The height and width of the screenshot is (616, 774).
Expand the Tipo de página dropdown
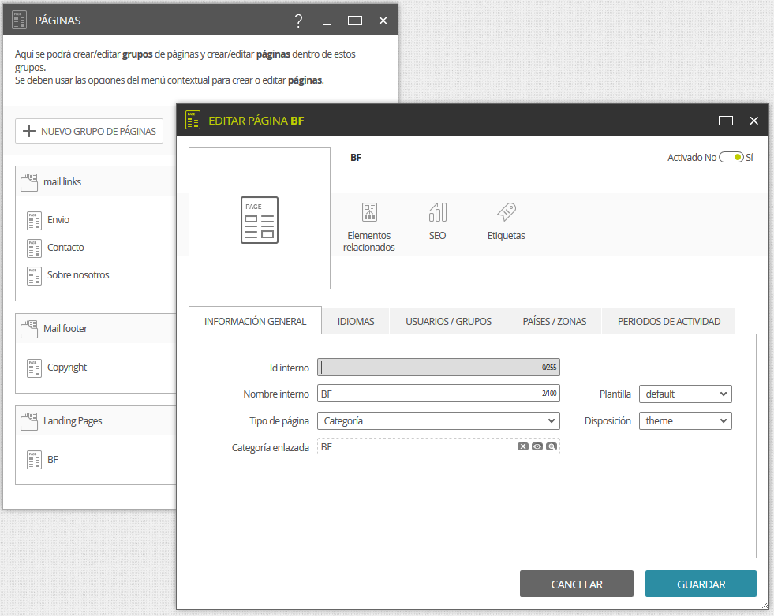[439, 421]
